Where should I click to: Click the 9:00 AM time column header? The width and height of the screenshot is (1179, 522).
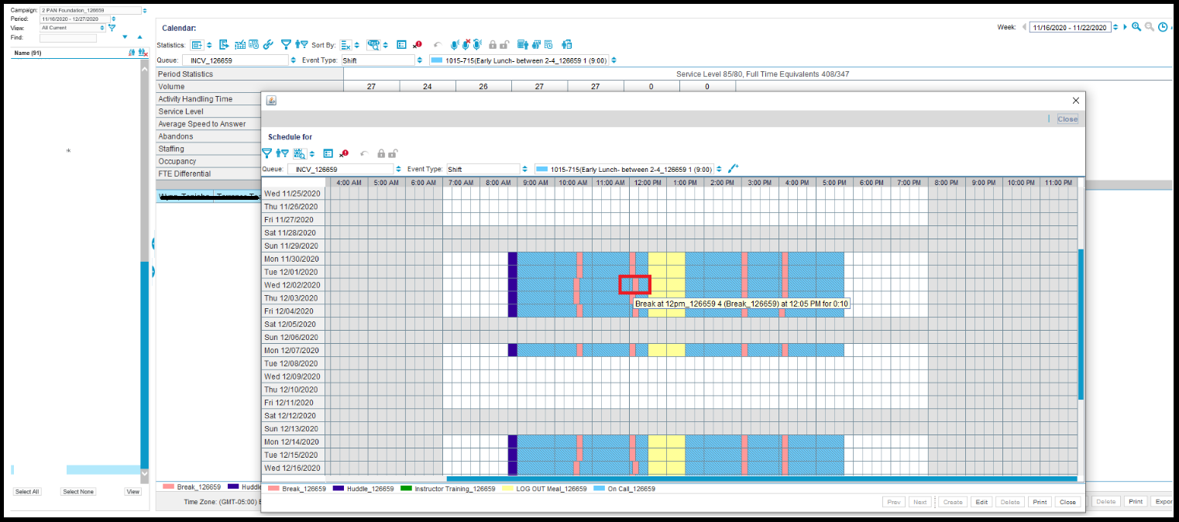click(x=536, y=183)
